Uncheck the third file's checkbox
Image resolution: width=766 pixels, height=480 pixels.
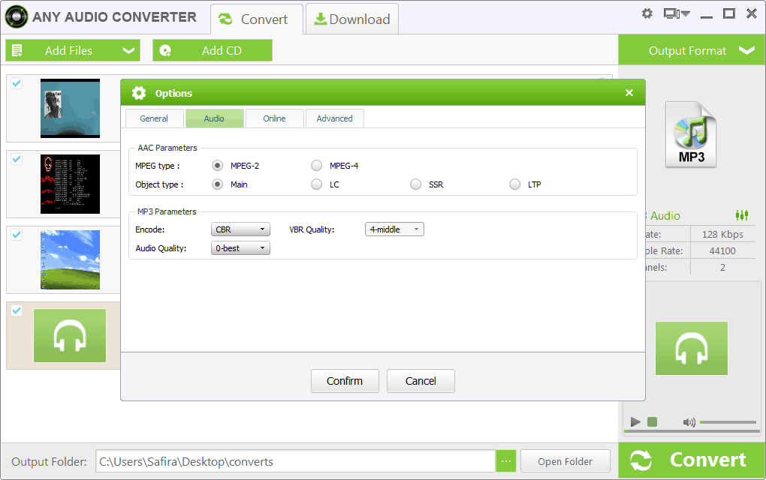click(17, 234)
